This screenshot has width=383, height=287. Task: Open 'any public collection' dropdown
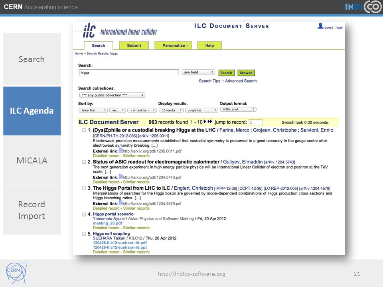(112, 95)
